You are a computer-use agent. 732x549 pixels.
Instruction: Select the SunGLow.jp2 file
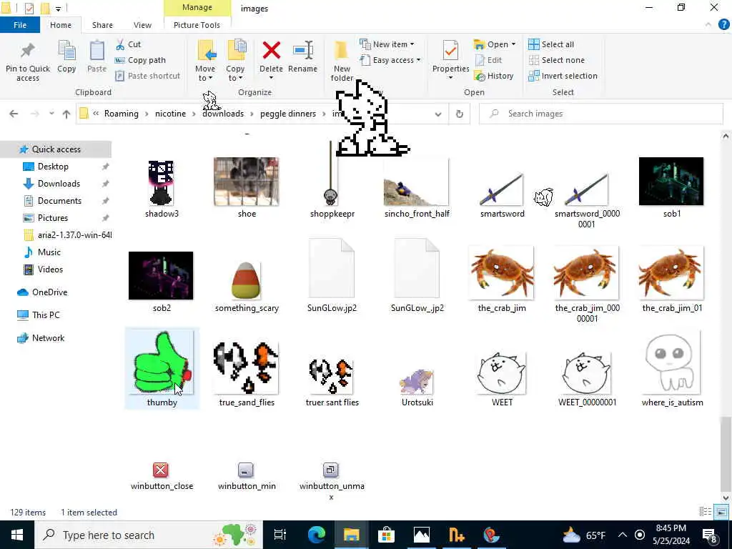coord(332,275)
